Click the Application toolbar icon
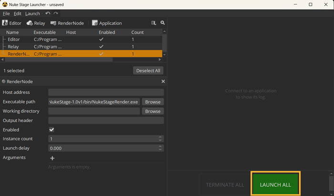Image resolution: width=334 pixels, height=196 pixels. [107, 23]
